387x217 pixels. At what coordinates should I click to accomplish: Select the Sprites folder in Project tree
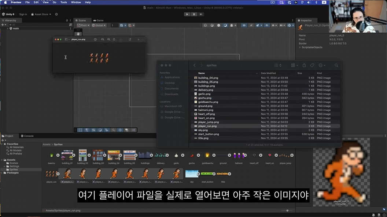coord(14,170)
